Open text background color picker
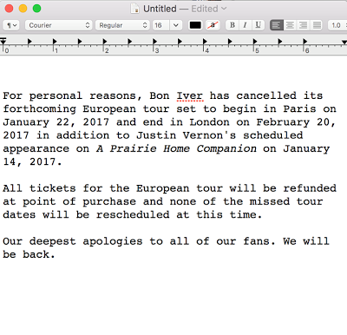The width and height of the screenshot is (347, 335). (x=213, y=25)
